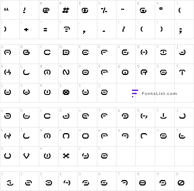Click the question mark glyph
The image size is (194, 191).
(67, 29)
